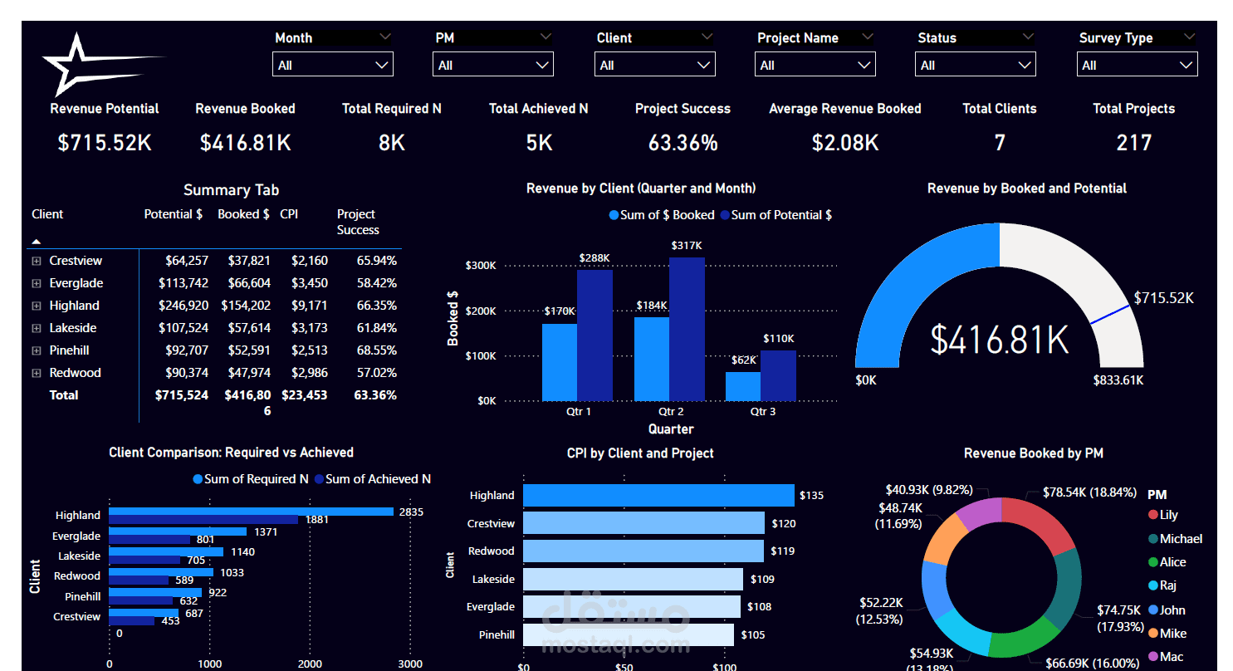Select Mike color dot in PM legend
The height and width of the screenshot is (671, 1233).
tap(1153, 634)
